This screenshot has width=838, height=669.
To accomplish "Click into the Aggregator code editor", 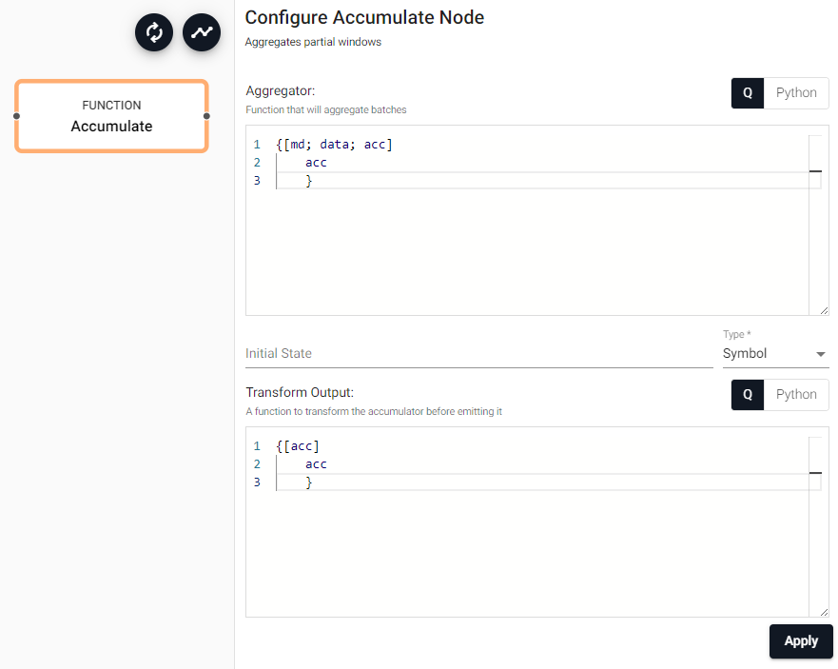I will point(536,221).
